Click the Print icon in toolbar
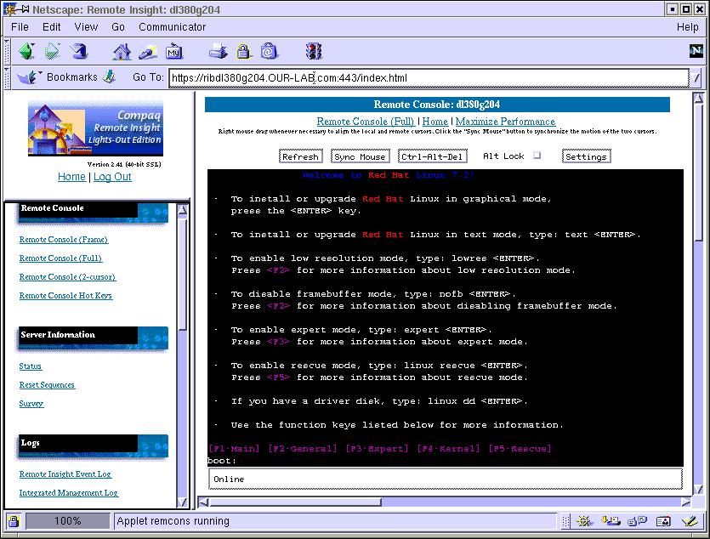This screenshot has height=539, width=710. (x=219, y=51)
